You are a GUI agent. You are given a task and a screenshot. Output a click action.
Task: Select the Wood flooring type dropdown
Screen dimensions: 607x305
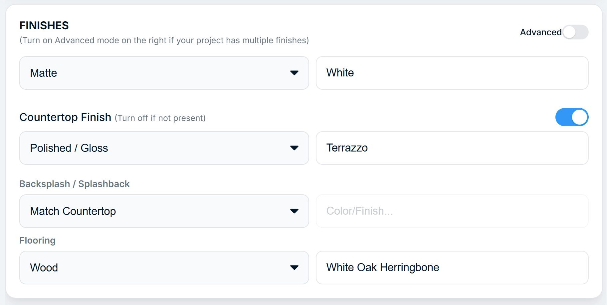point(160,268)
